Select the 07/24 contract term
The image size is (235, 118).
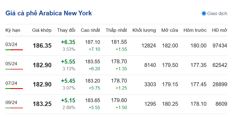click(x=11, y=83)
